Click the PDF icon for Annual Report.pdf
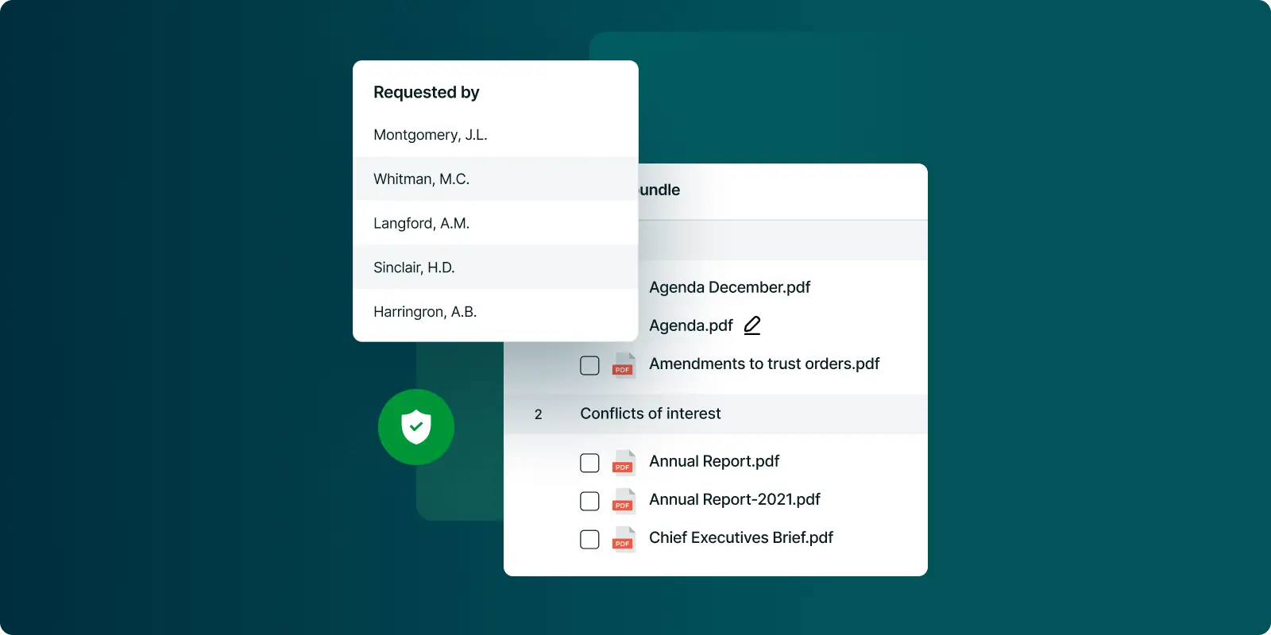Image resolution: width=1271 pixels, height=635 pixels. coord(624,463)
